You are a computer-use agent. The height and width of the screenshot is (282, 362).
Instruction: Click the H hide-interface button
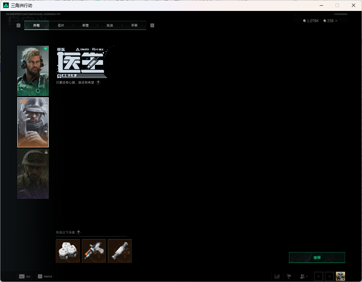click(x=45, y=276)
